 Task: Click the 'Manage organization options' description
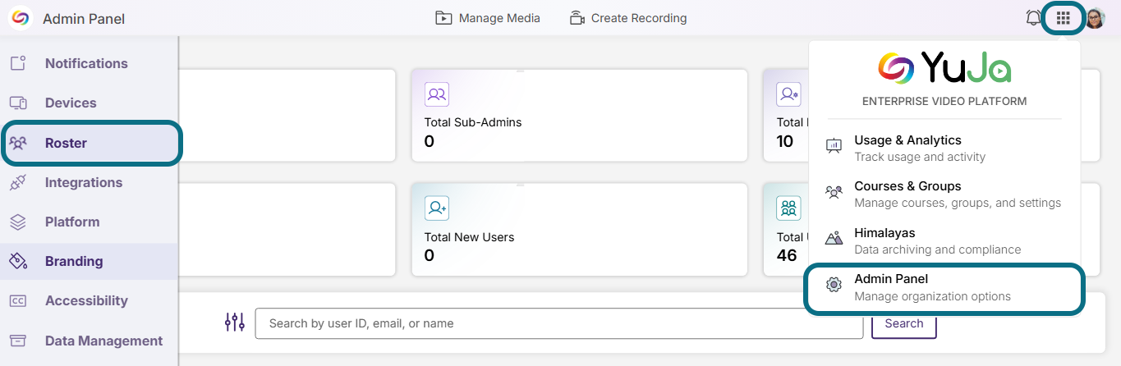coord(933,296)
